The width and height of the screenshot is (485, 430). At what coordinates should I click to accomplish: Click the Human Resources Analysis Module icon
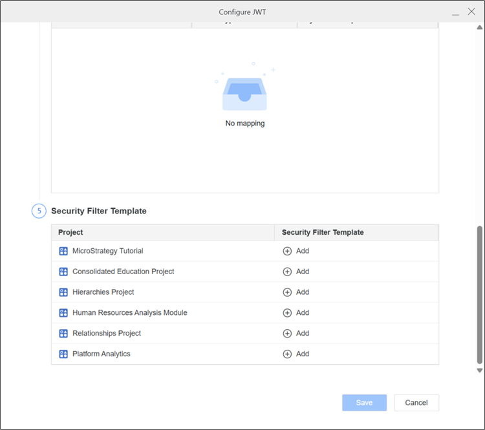63,313
